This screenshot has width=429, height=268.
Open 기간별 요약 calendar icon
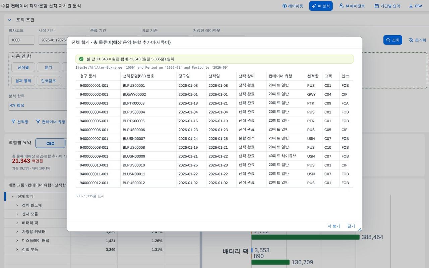click(x=377, y=6)
